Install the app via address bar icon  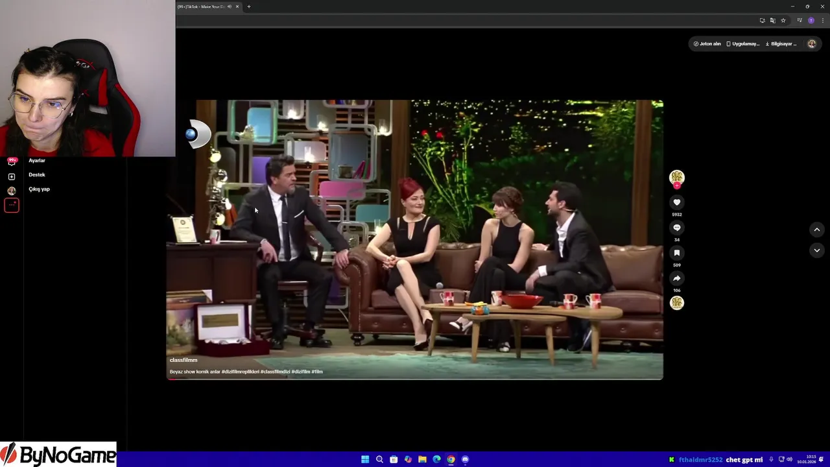tap(762, 21)
